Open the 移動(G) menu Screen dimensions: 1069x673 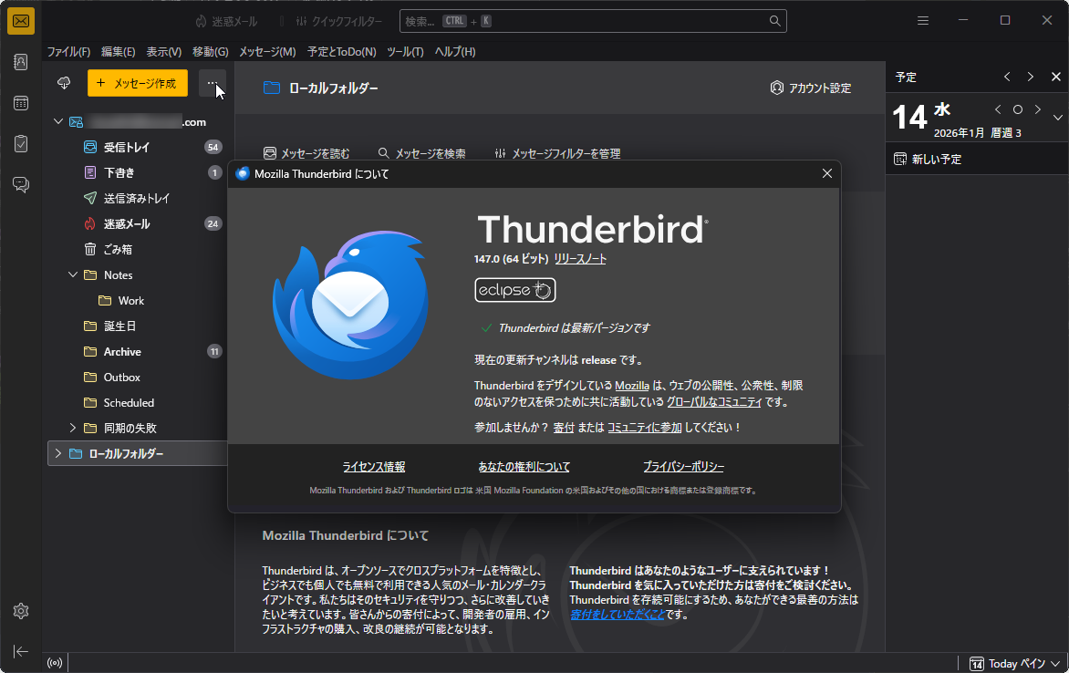coord(209,52)
